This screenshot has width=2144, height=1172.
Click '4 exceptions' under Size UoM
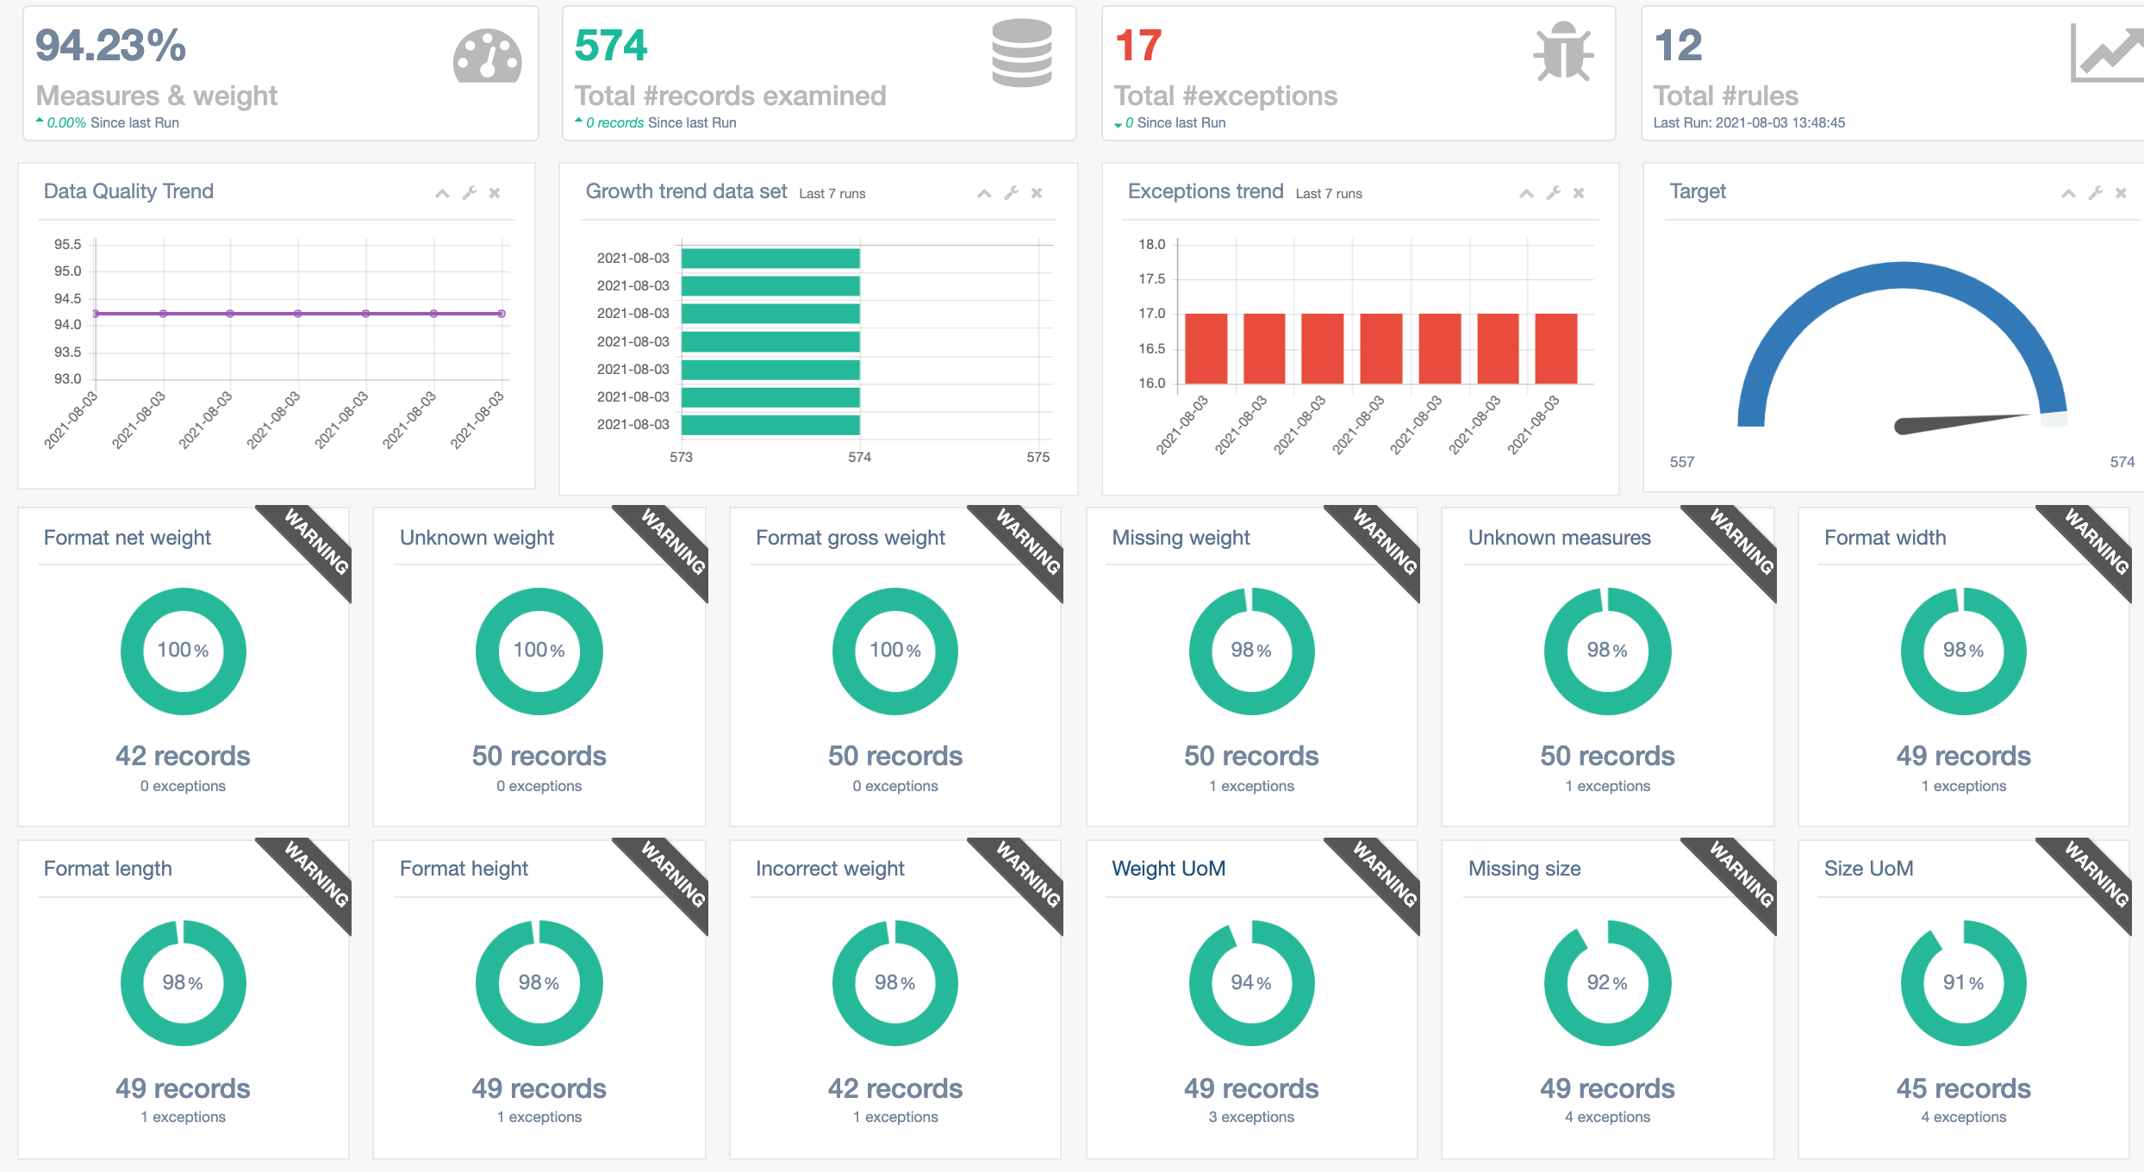click(x=1963, y=1117)
